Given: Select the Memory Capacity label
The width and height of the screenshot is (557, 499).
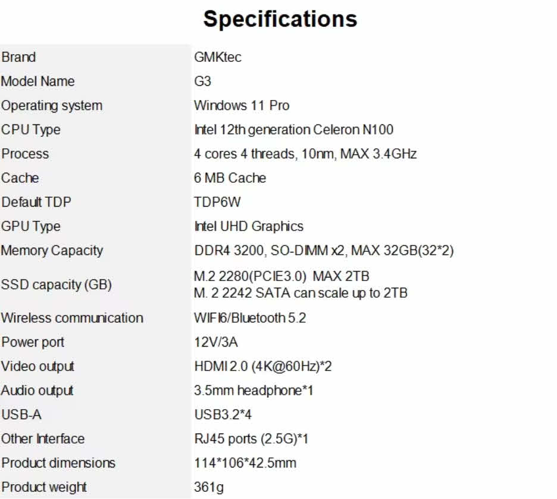Looking at the screenshot, I should 52,251.
